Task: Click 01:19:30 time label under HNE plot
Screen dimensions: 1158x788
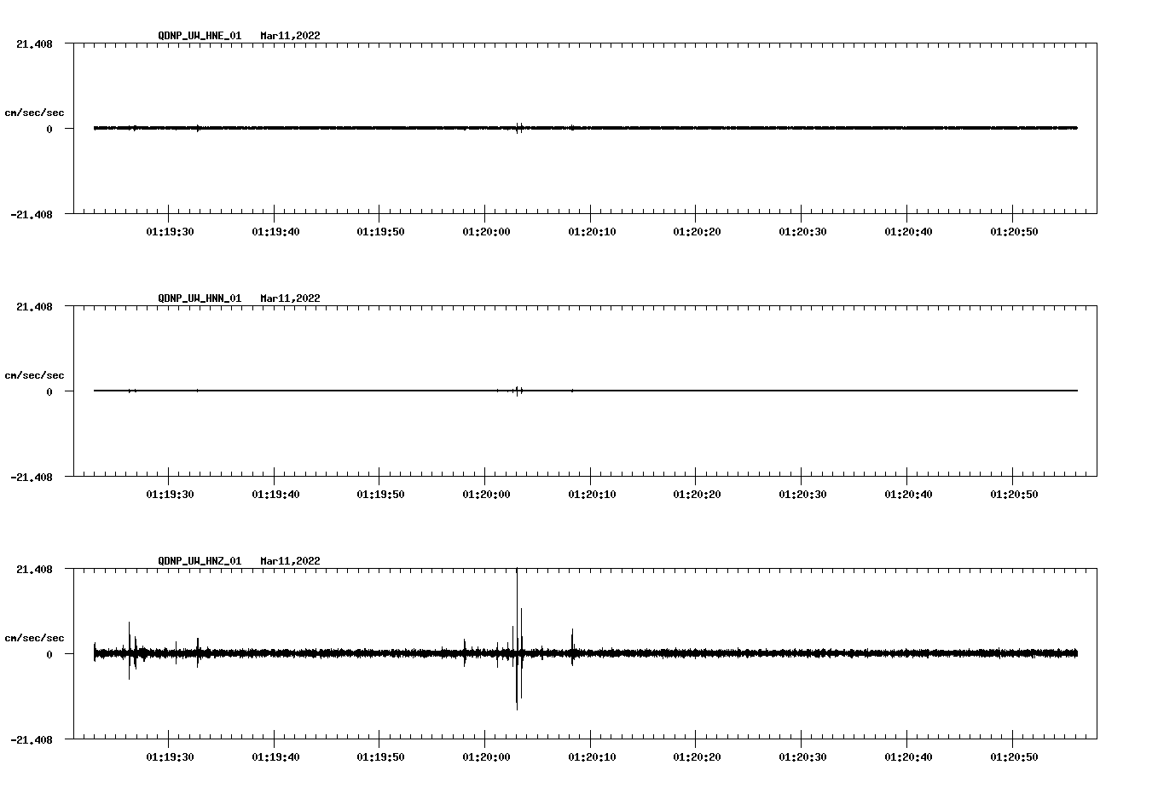Action: tap(169, 232)
